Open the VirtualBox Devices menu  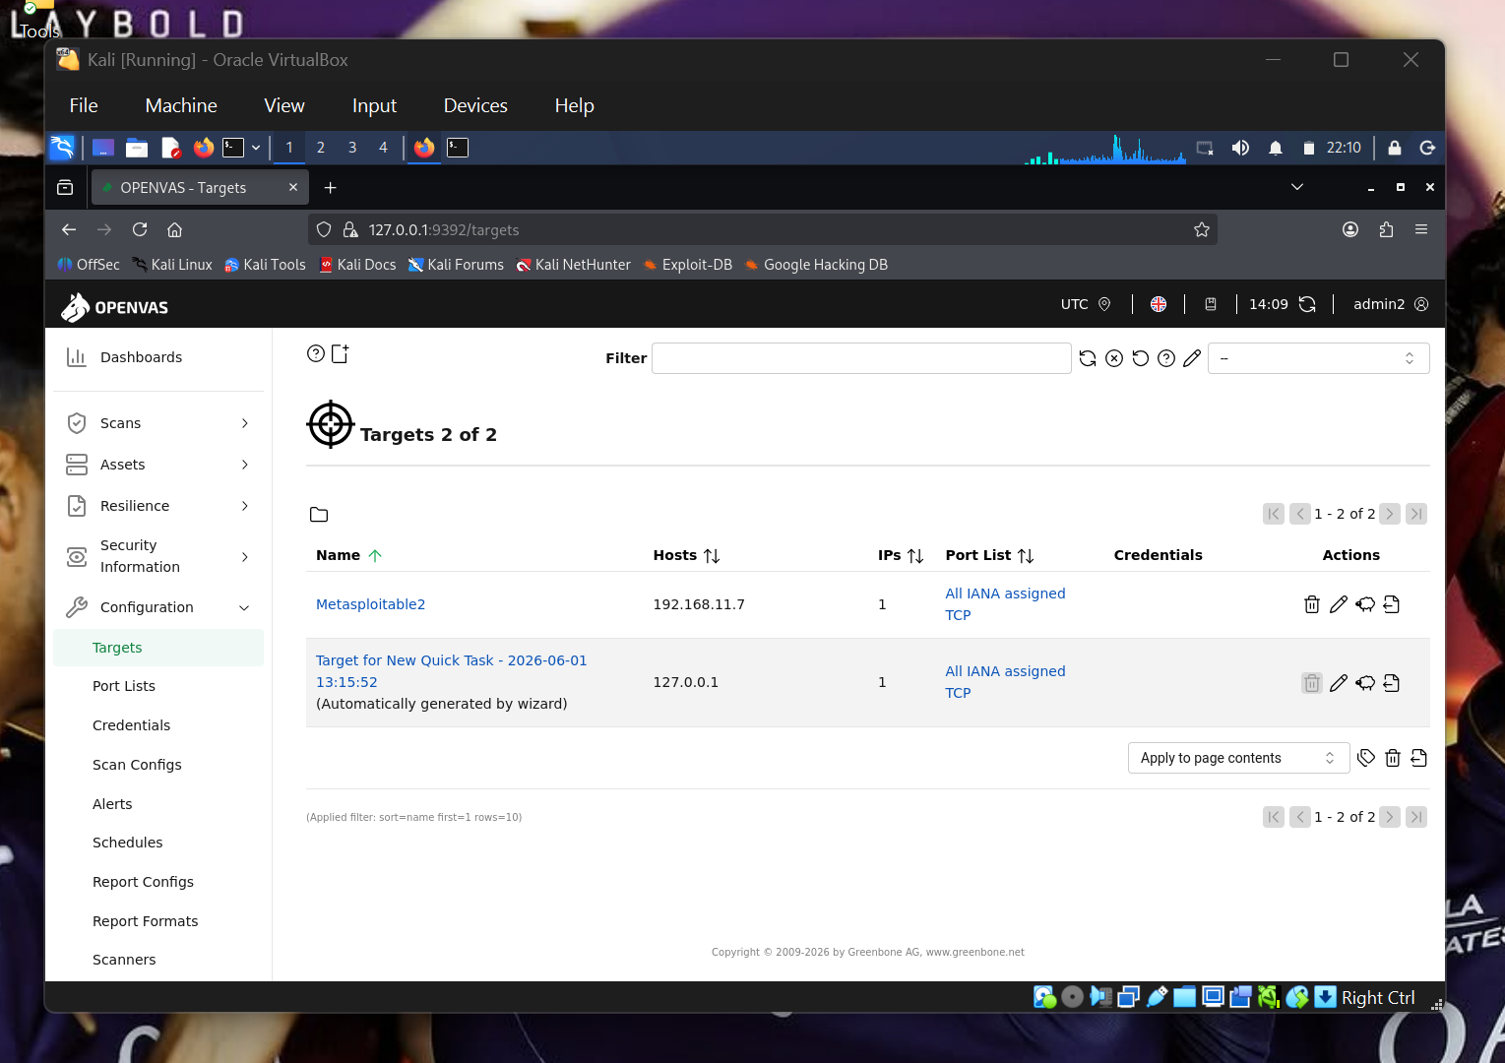click(475, 105)
